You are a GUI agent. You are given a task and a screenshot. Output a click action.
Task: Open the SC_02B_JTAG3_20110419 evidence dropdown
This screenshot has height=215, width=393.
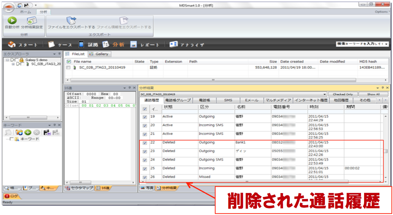pyautogui.click(x=324, y=94)
